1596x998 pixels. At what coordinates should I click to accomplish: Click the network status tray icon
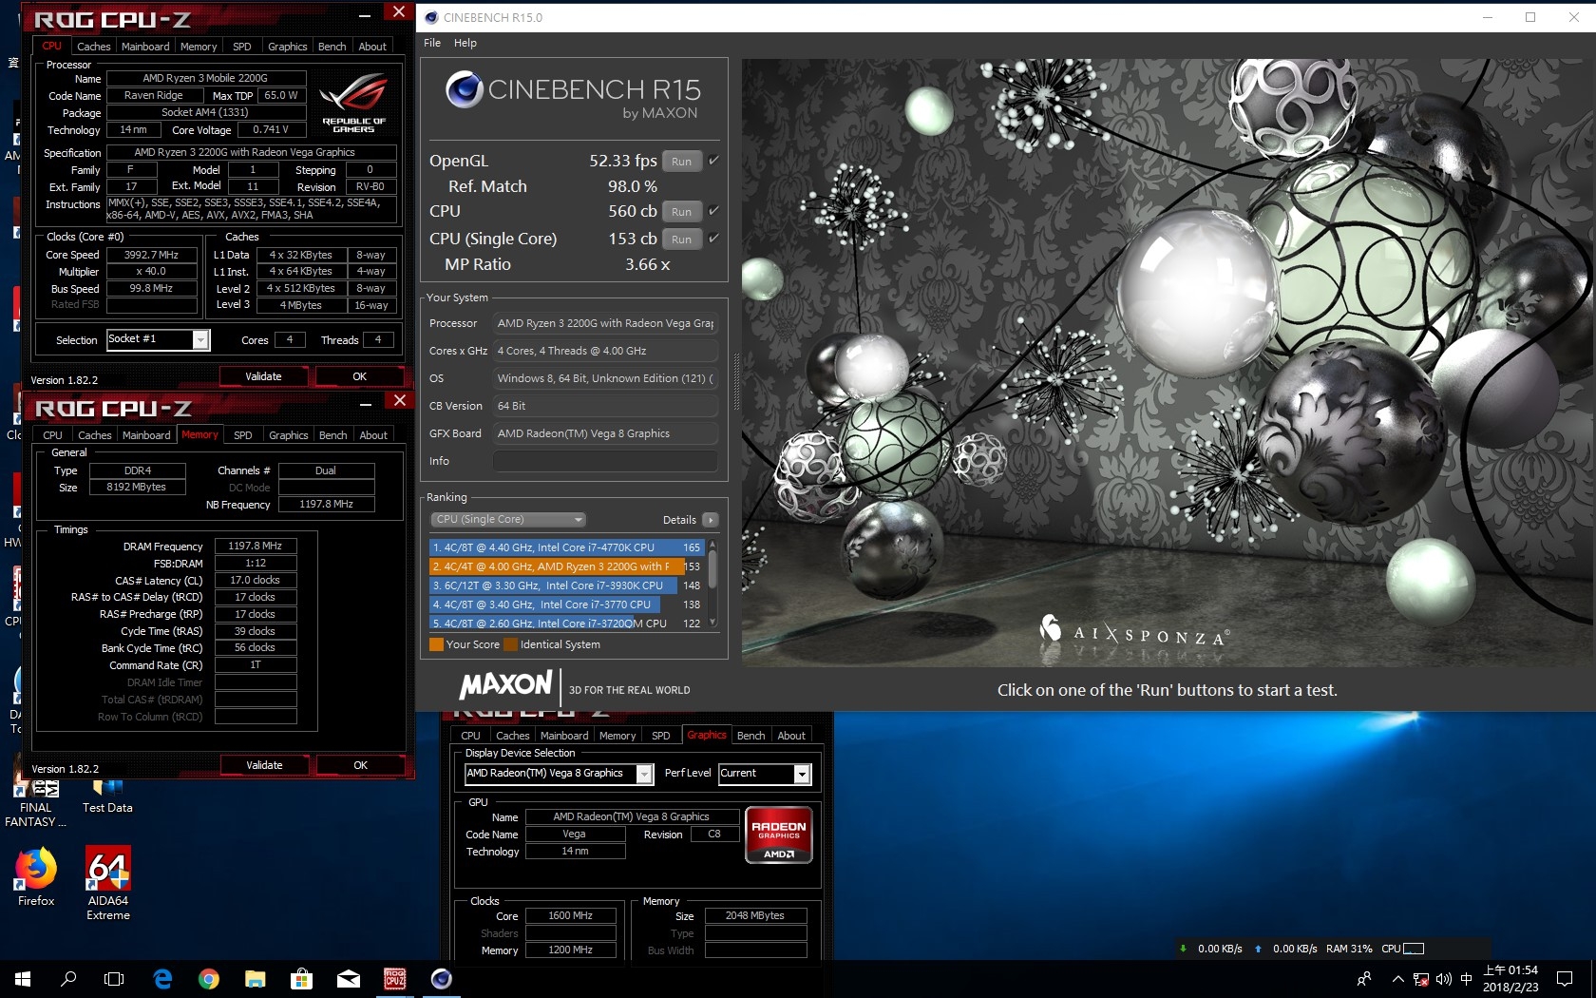[x=1420, y=979]
